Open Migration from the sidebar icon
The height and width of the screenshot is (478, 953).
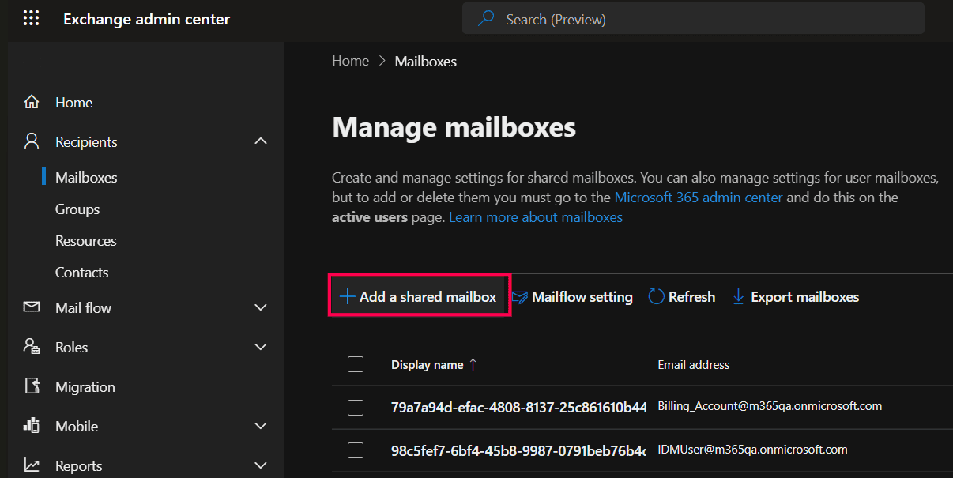pos(32,386)
